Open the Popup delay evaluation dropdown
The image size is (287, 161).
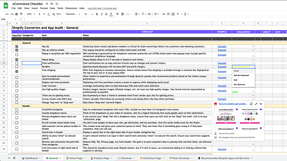click(x=253, y=60)
